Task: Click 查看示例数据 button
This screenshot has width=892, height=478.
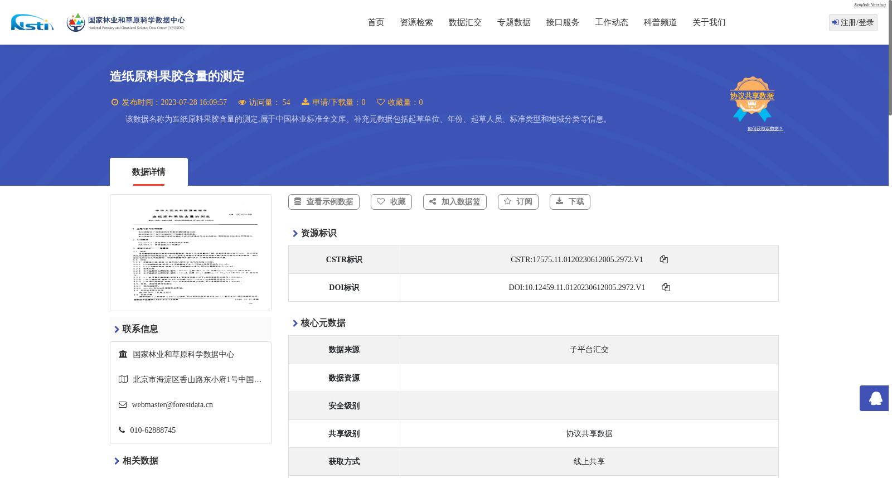Action: [324, 202]
